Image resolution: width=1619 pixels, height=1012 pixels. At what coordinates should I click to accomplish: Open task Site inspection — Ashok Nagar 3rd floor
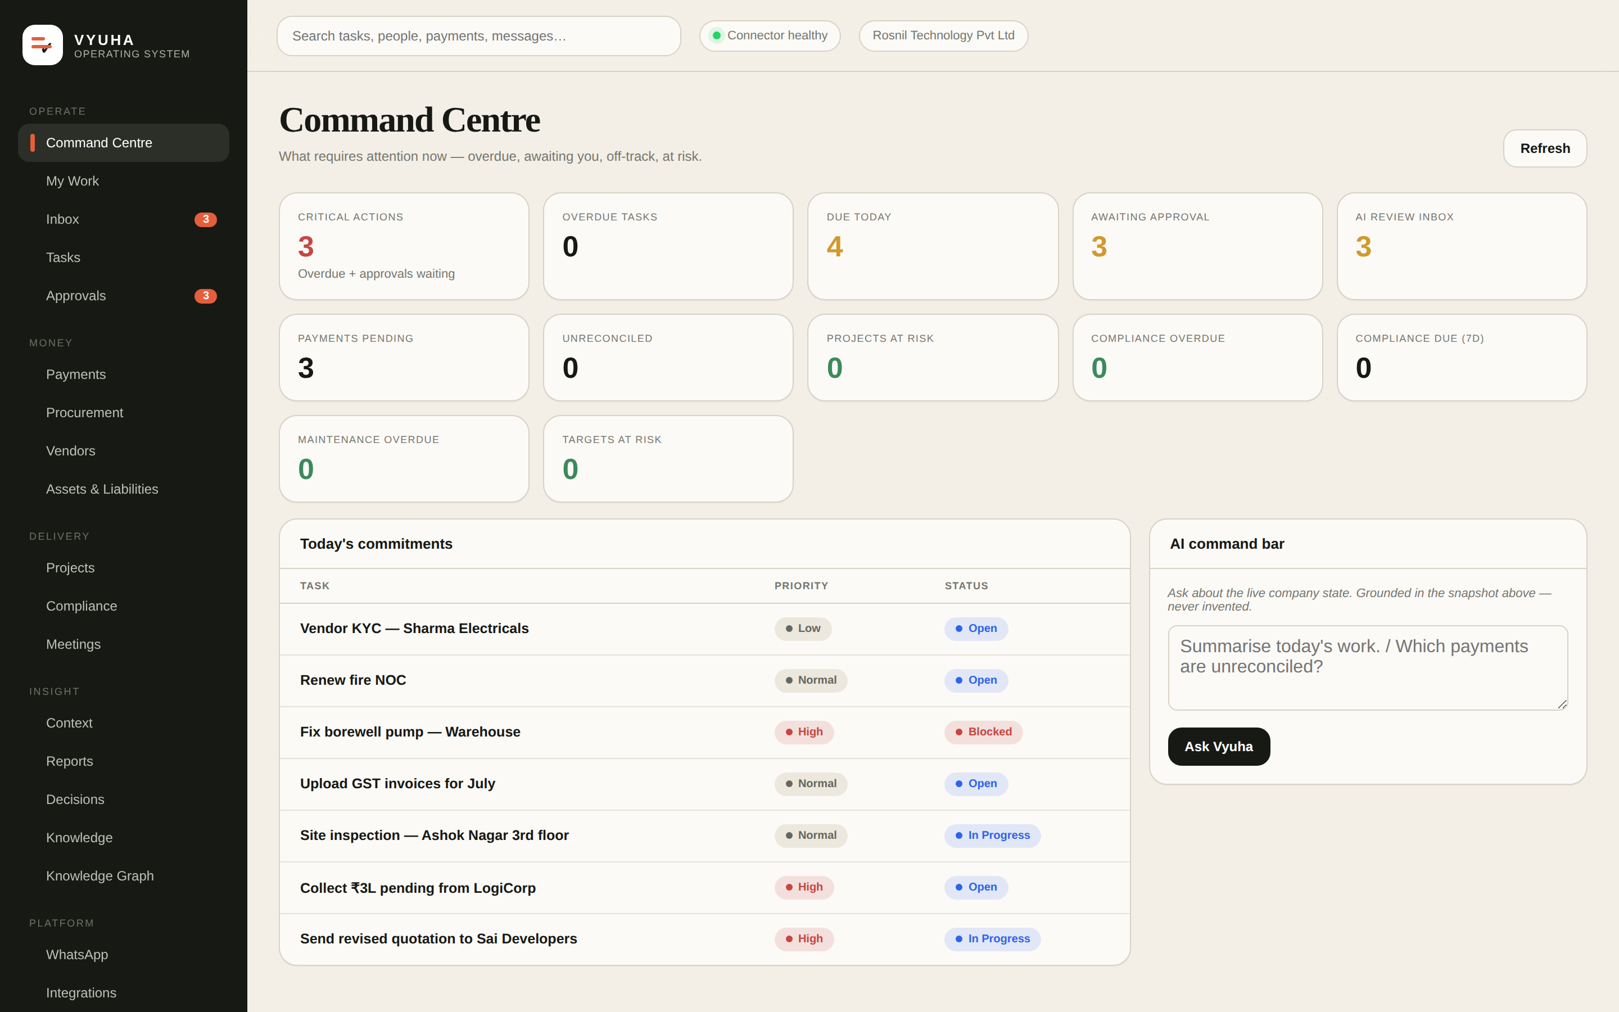pos(704,836)
